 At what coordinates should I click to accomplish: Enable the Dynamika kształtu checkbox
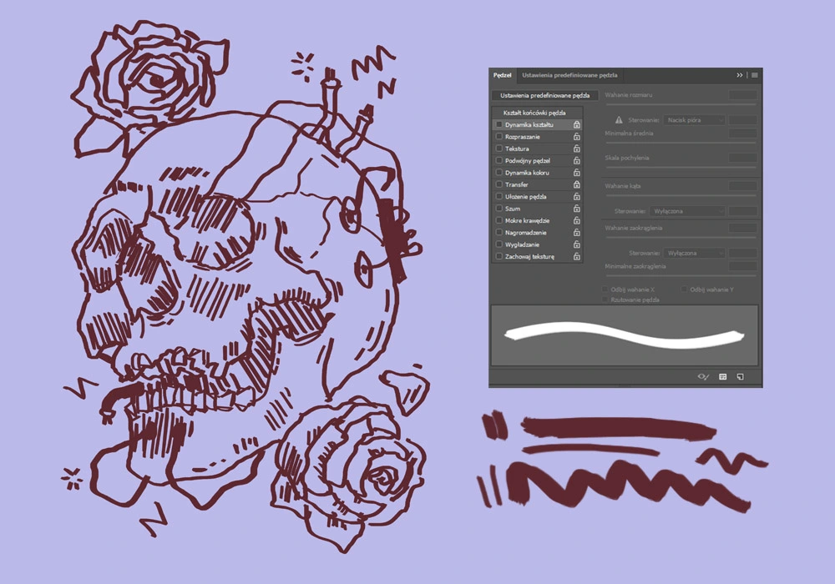pos(499,124)
